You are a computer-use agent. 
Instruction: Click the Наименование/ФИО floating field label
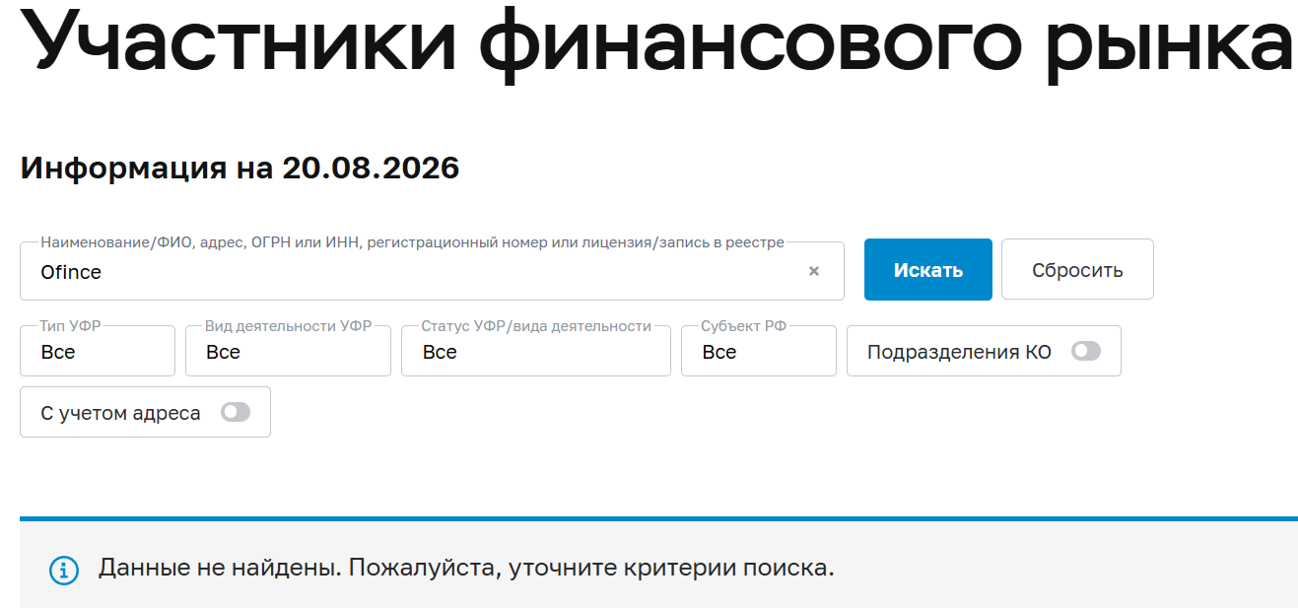pos(412,242)
